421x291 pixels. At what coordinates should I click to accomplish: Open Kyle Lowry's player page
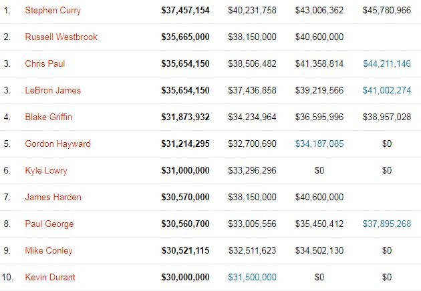click(44, 171)
